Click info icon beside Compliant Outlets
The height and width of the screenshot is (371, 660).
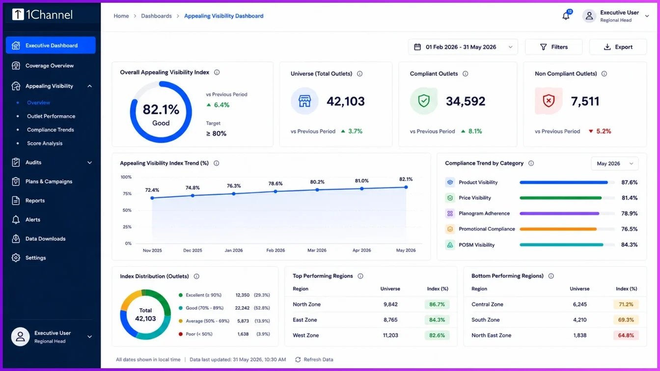click(465, 74)
